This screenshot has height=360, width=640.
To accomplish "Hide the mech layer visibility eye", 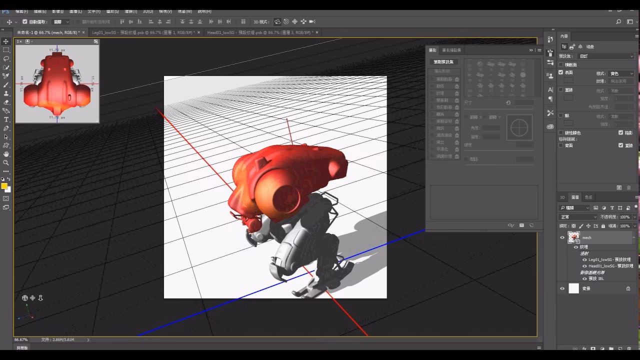I will coord(563,237).
